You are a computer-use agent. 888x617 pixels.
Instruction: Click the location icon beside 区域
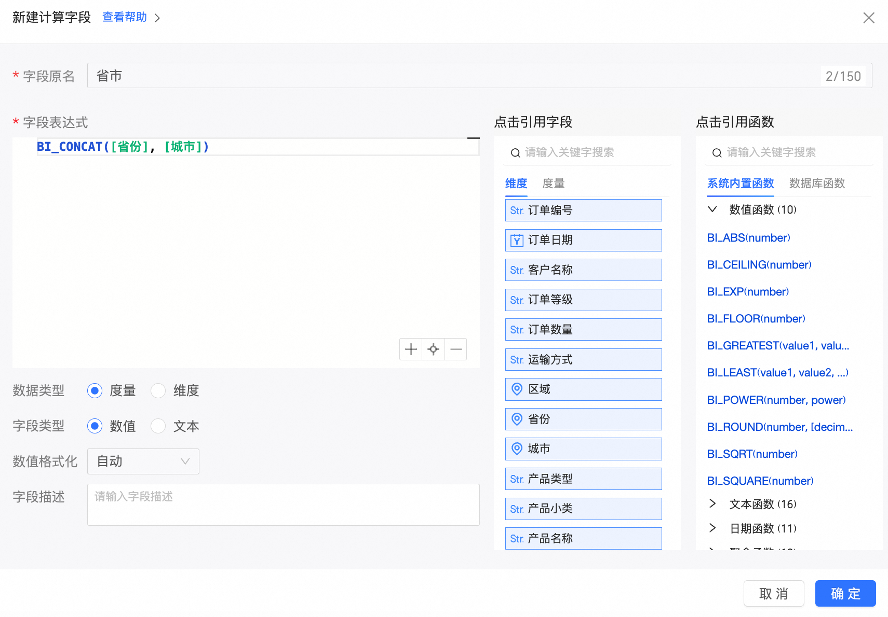(517, 389)
